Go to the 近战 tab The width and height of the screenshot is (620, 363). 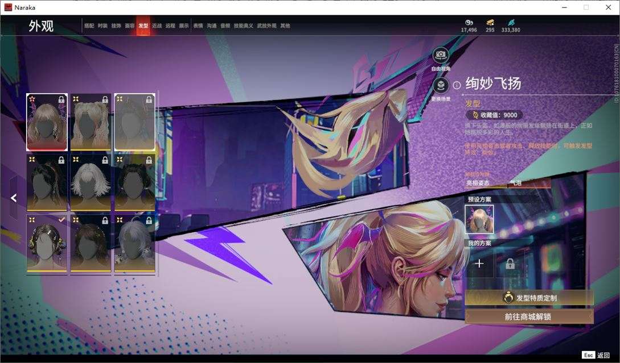coord(157,26)
